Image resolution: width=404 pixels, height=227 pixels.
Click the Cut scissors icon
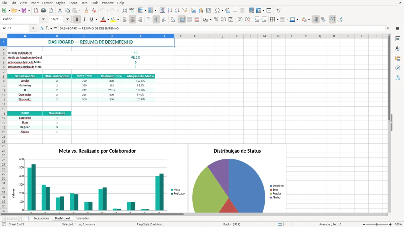click(60, 10)
